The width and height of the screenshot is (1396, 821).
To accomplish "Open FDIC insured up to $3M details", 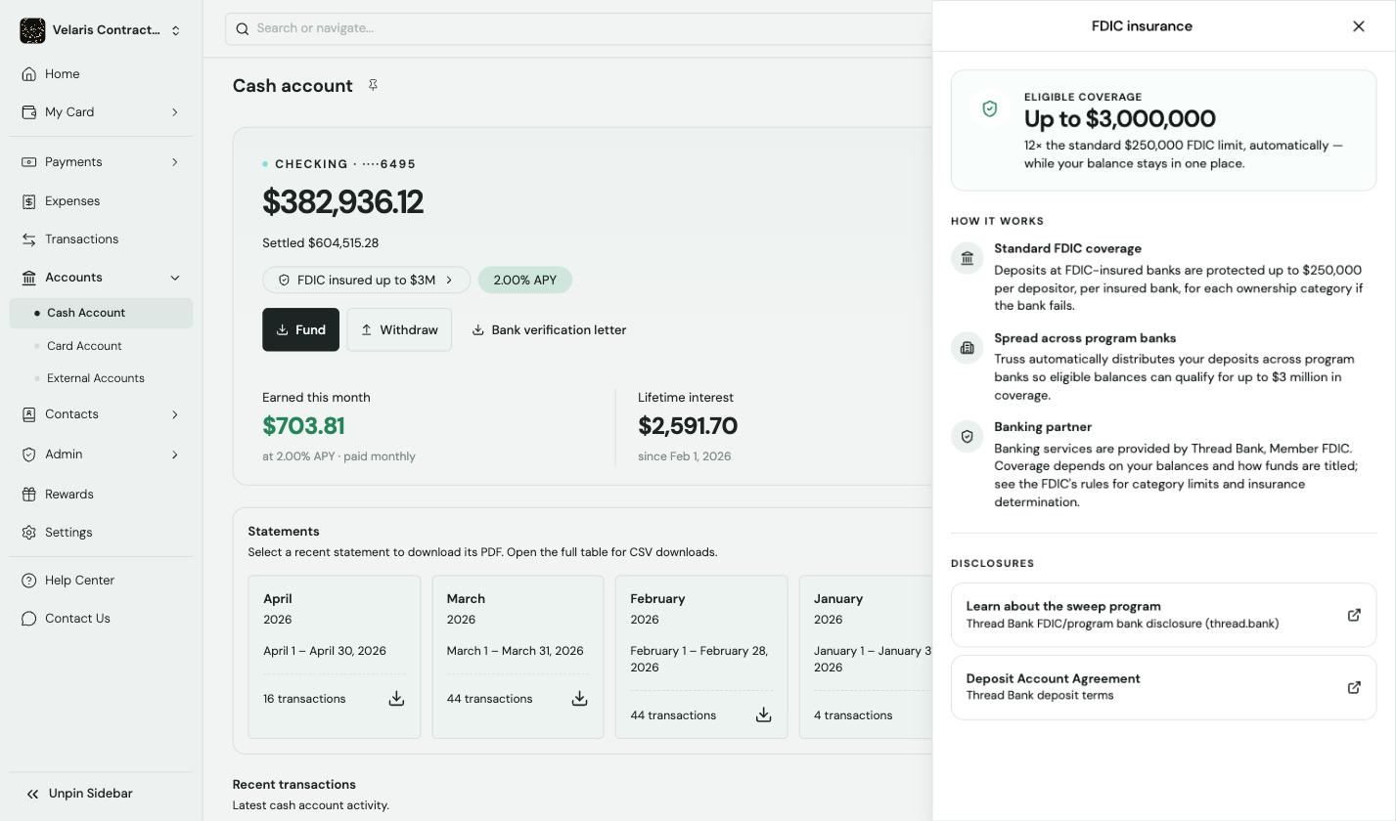I will [366, 281].
